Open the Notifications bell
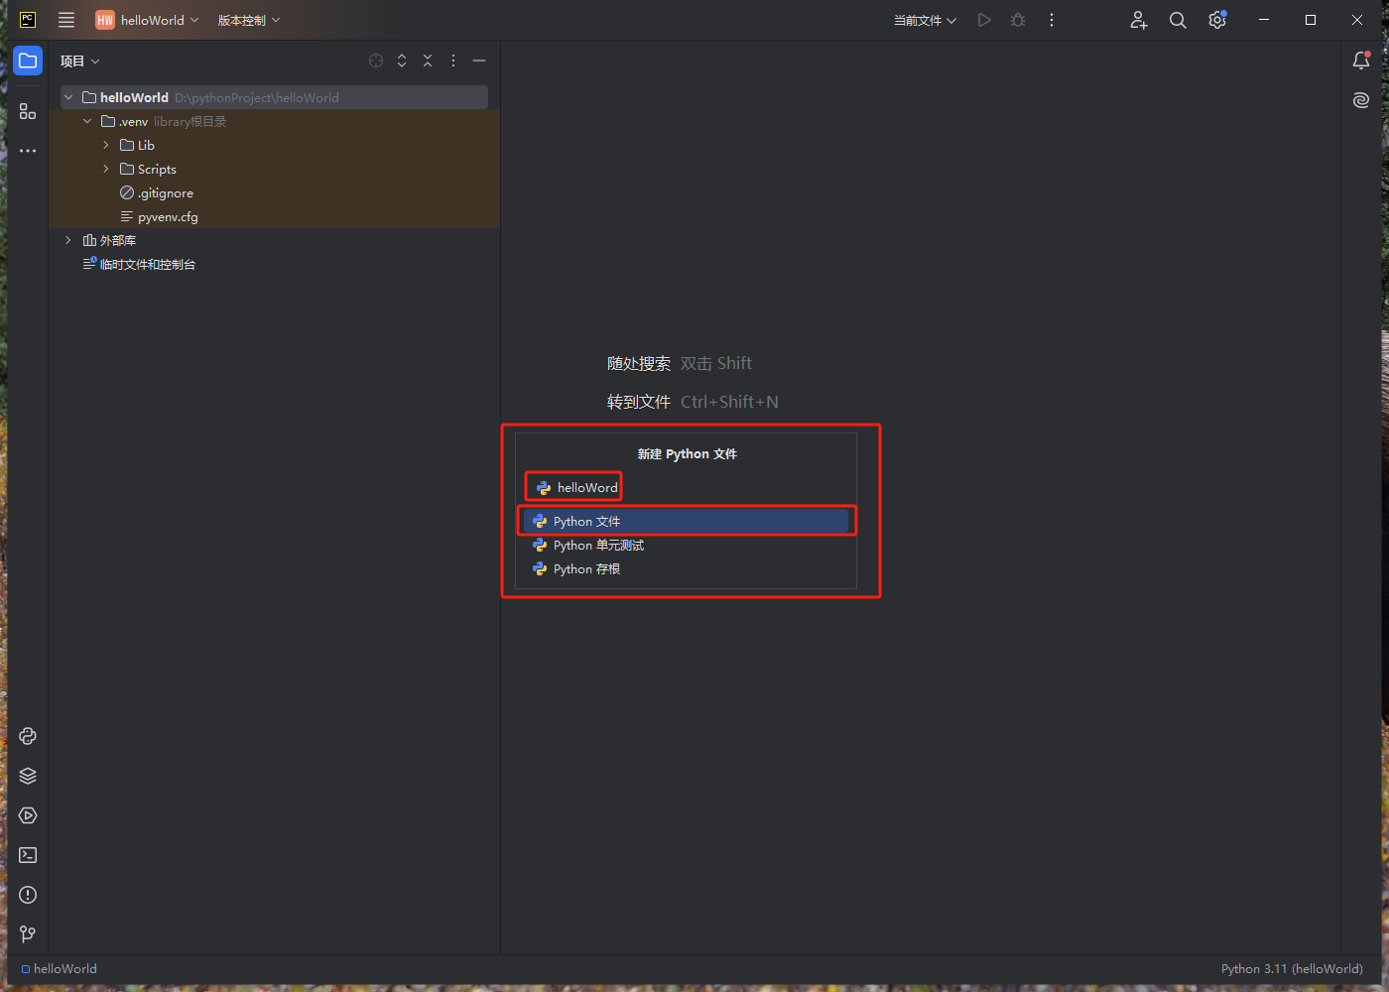1389x992 pixels. pos(1361,61)
